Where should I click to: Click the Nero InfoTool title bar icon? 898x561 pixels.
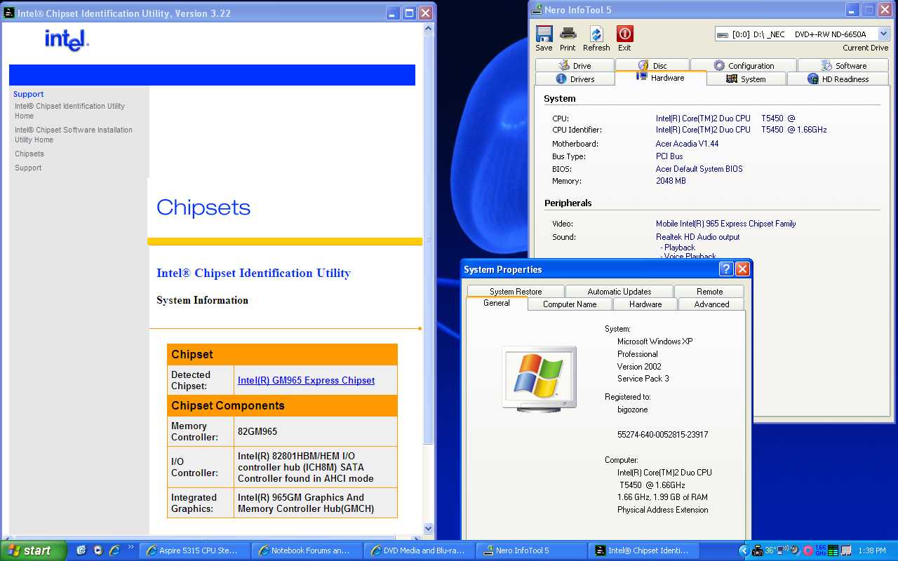pos(537,10)
